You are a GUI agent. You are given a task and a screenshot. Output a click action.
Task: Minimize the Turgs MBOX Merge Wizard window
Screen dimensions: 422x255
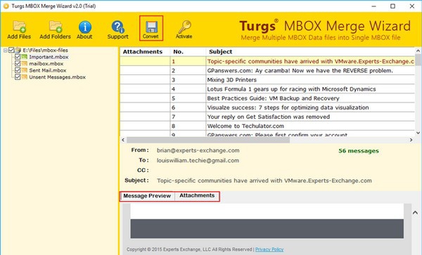click(374, 6)
